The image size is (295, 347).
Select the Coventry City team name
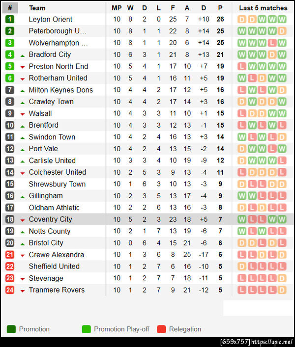point(51,219)
